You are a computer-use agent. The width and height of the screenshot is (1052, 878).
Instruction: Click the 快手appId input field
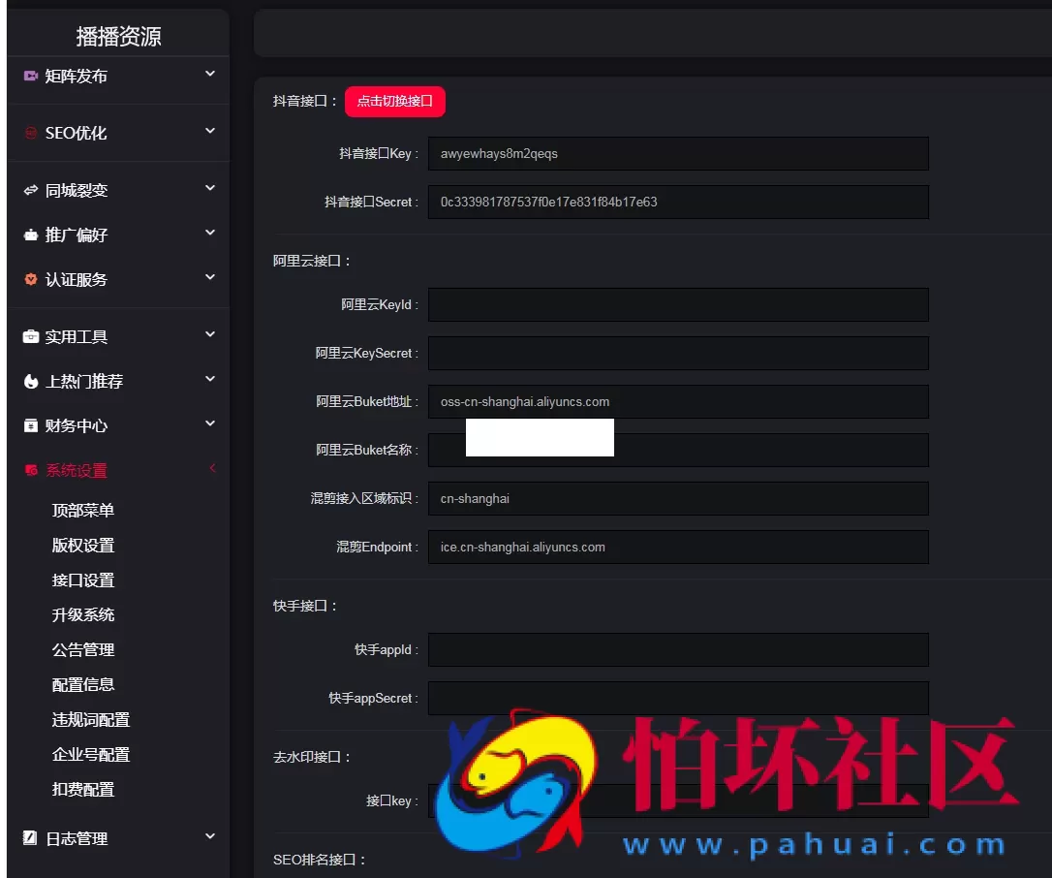[677, 649]
